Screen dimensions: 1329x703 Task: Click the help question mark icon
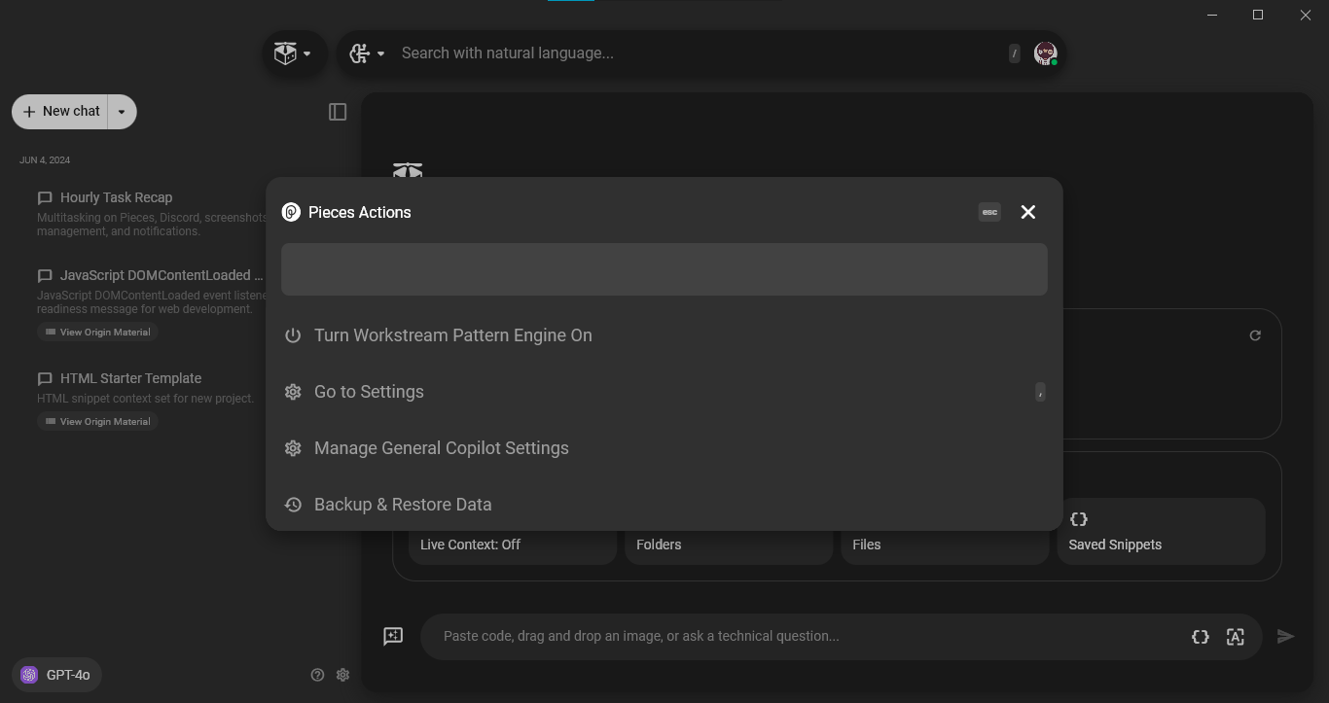(x=317, y=675)
